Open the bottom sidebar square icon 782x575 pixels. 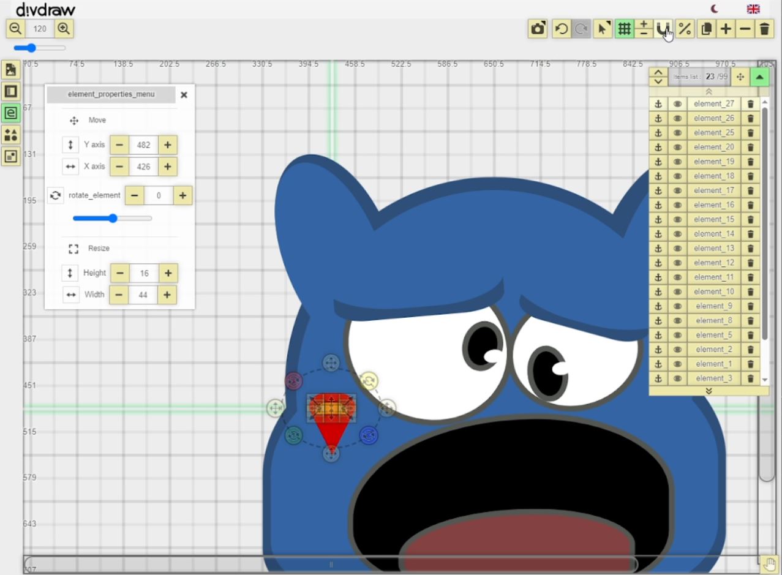(x=10, y=156)
